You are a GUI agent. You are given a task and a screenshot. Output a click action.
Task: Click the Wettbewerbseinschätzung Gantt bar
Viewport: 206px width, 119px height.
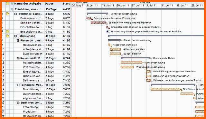click(x=127, y=67)
